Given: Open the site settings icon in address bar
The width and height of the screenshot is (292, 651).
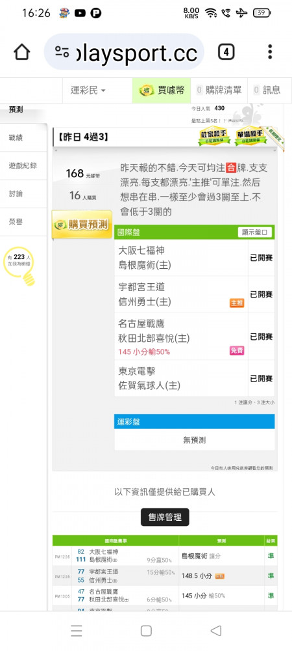Looking at the screenshot, I should pos(62,52).
